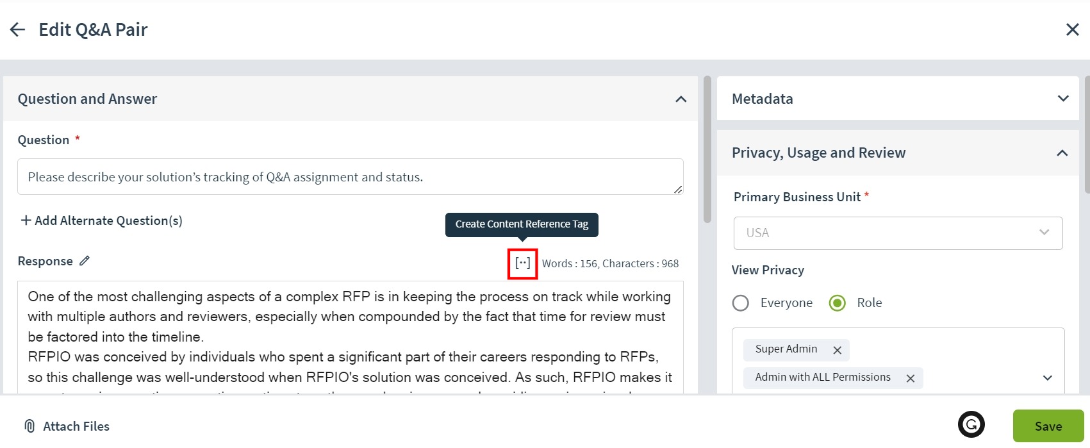Select the Role view privacy option
Image resolution: width=1090 pixels, height=448 pixels.
[838, 303]
